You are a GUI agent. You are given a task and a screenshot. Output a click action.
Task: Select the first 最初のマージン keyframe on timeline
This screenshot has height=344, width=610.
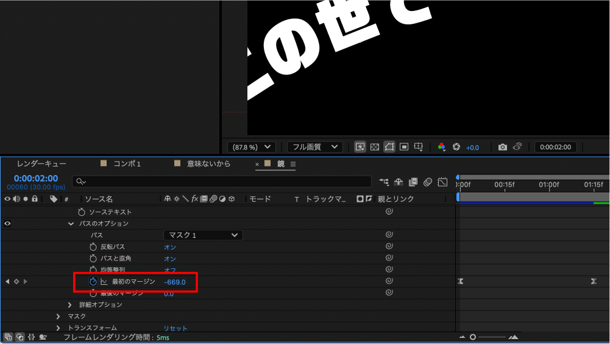461,281
